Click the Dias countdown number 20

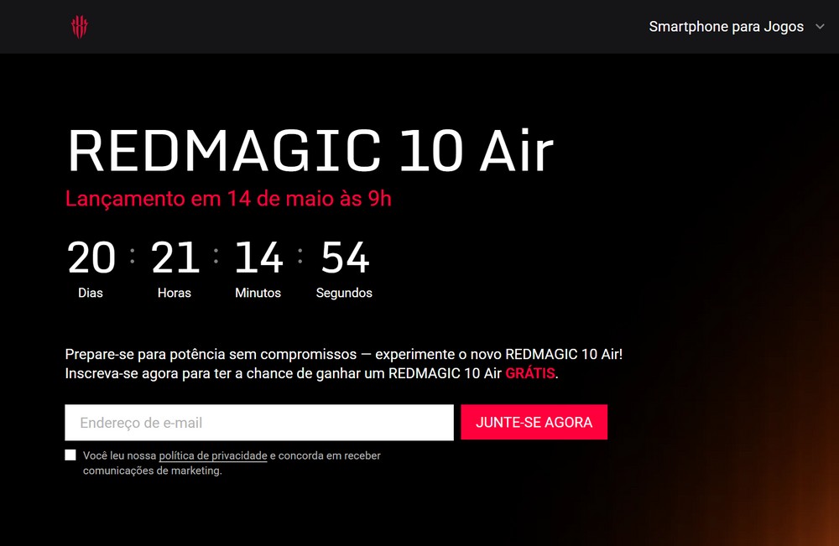(91, 257)
